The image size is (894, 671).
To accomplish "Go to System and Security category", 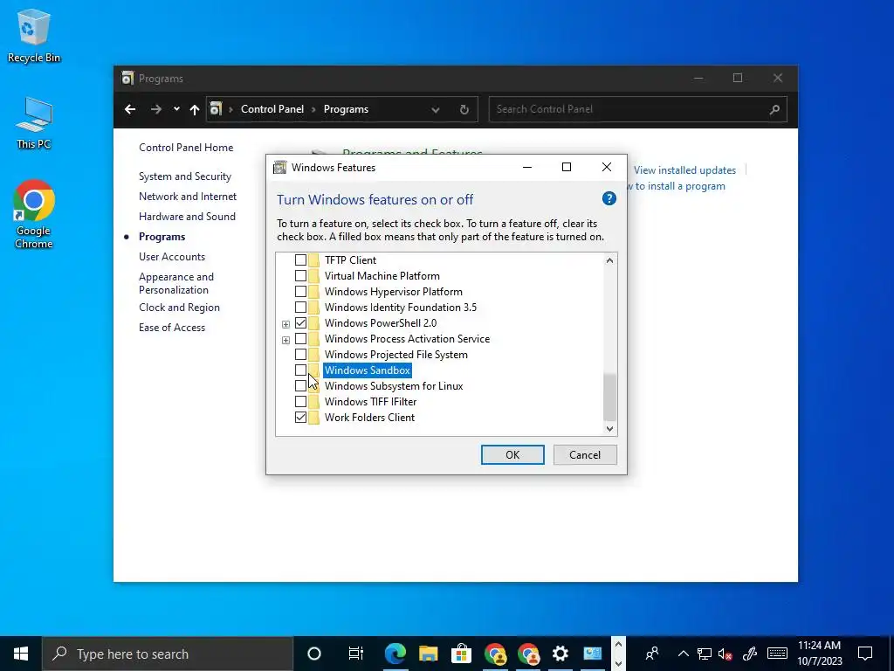I will coord(185,176).
